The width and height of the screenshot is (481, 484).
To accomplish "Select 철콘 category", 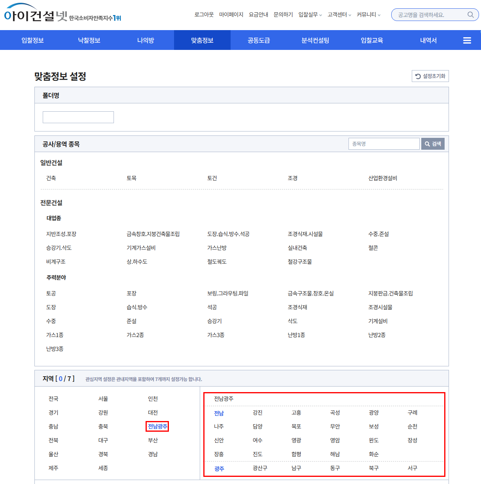I will pos(373,248).
